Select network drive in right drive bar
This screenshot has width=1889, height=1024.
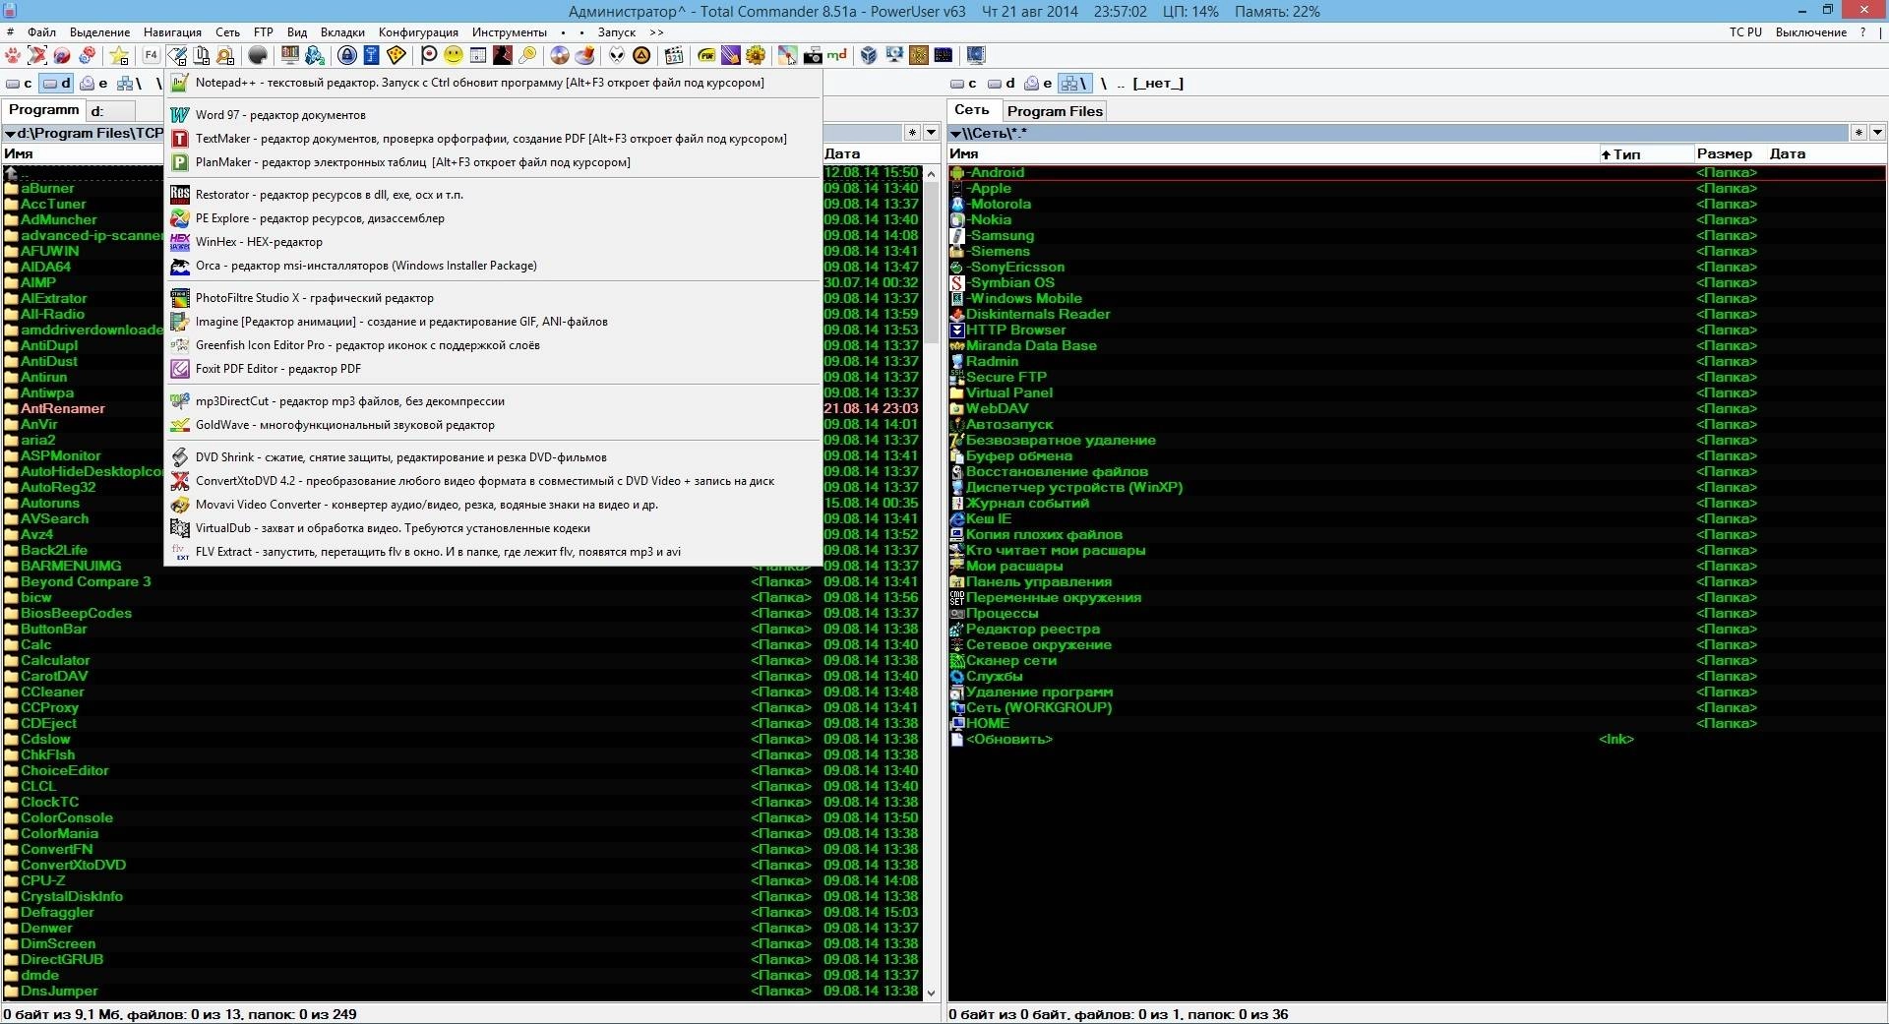click(x=1074, y=84)
